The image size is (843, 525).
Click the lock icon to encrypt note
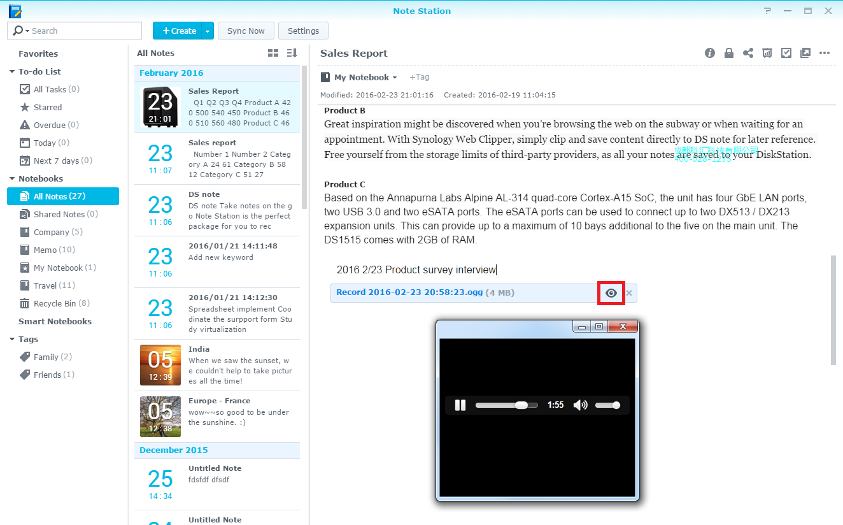click(x=729, y=54)
